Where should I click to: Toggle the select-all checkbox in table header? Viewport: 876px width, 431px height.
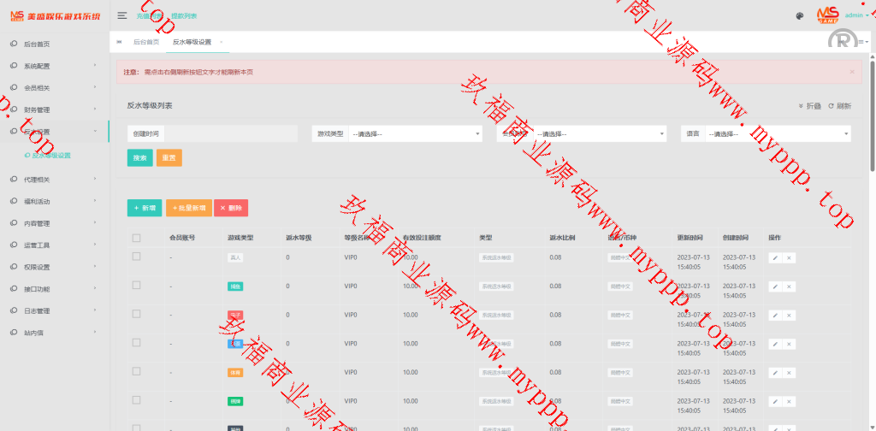[136, 238]
